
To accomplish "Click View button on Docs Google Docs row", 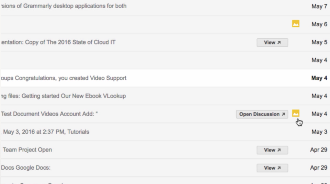I will 272,168.
